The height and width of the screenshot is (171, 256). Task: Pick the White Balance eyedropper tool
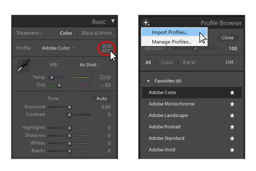[22, 66]
